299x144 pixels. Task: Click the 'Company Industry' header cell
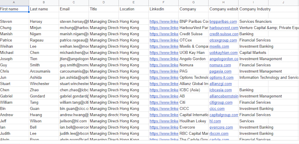(253, 9)
